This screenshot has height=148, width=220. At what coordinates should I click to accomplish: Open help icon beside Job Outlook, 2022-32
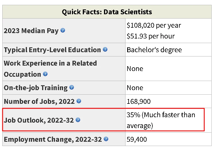(78, 120)
